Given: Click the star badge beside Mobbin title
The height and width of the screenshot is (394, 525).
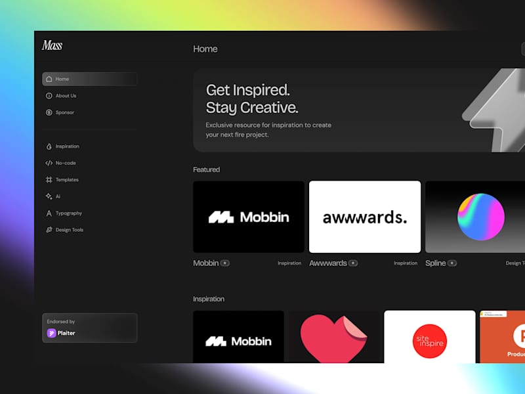Looking at the screenshot, I should [225, 263].
